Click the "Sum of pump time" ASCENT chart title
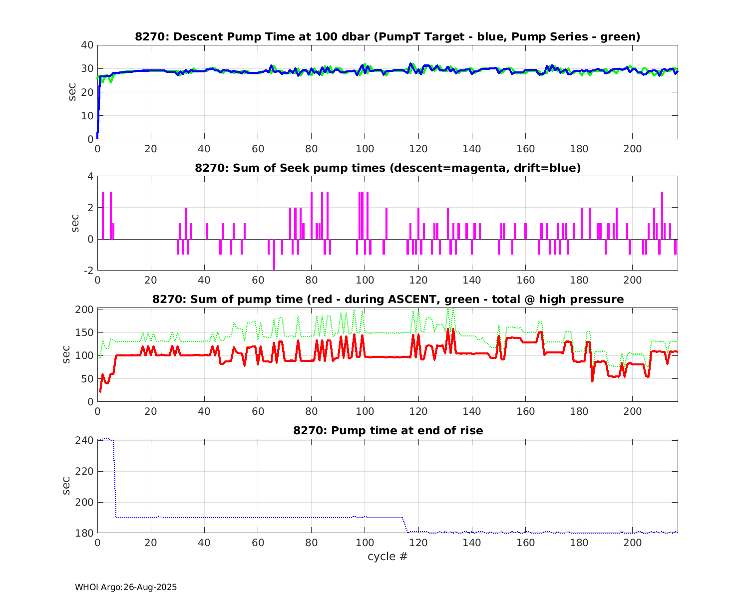This screenshot has height=599, width=749. click(387, 299)
